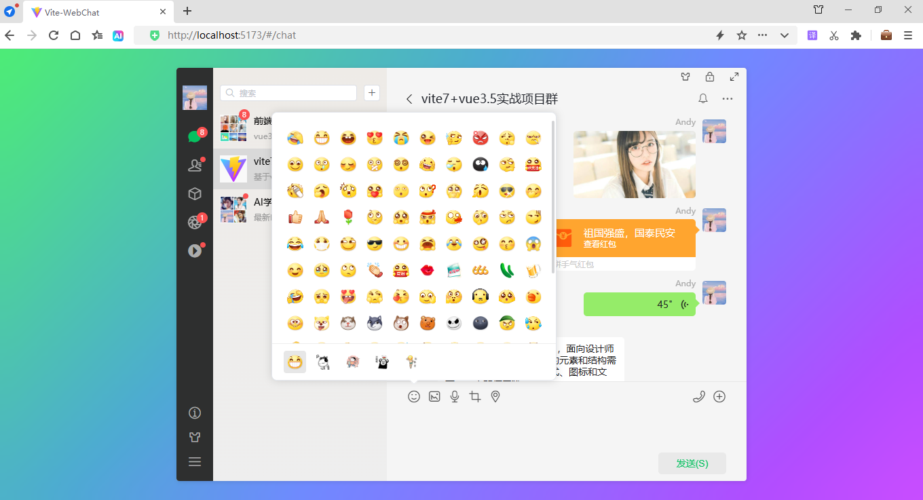This screenshot has width=923, height=500.
Task: Open the contacts sidebar icon
Action: pos(195,165)
